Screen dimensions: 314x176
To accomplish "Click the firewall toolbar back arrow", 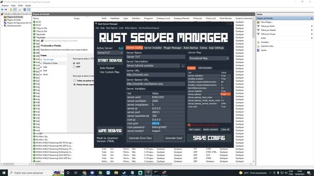I will (2, 10).
